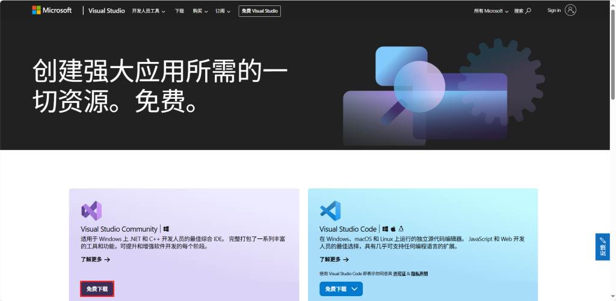Expand the 订阅 dropdown
The height and width of the screenshot is (301, 616).
pyautogui.click(x=223, y=11)
